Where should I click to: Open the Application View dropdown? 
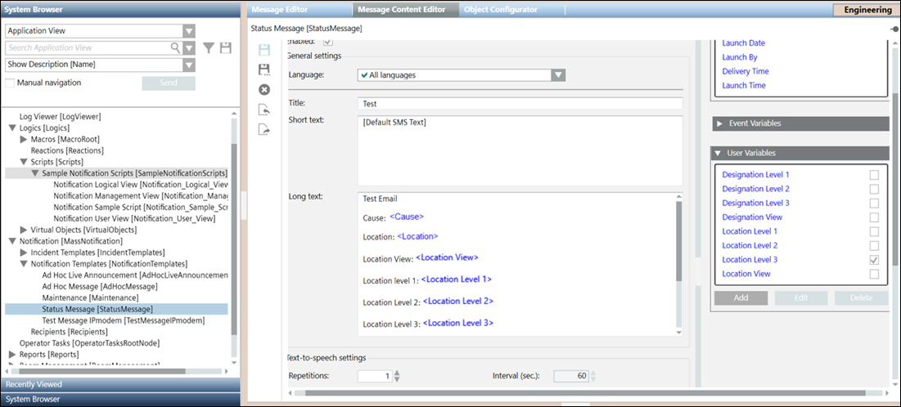[189, 31]
